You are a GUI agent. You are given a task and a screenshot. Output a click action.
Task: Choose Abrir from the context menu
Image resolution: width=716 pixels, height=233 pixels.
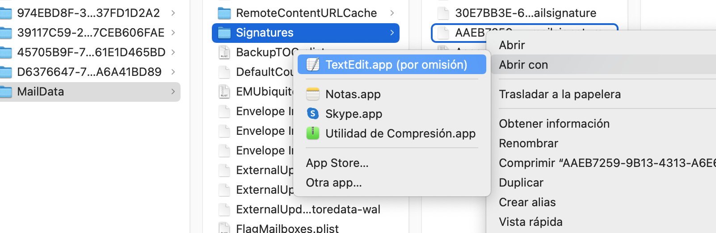[x=512, y=45]
